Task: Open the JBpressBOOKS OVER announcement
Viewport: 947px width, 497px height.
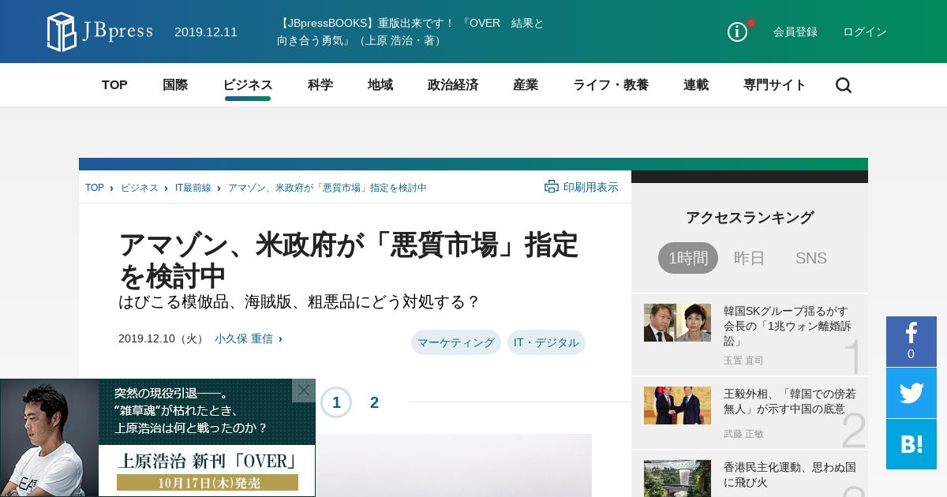Action: [x=410, y=32]
